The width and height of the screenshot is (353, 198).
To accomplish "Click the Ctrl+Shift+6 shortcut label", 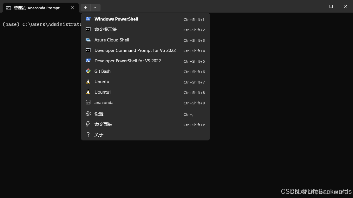I will pyautogui.click(x=194, y=72).
